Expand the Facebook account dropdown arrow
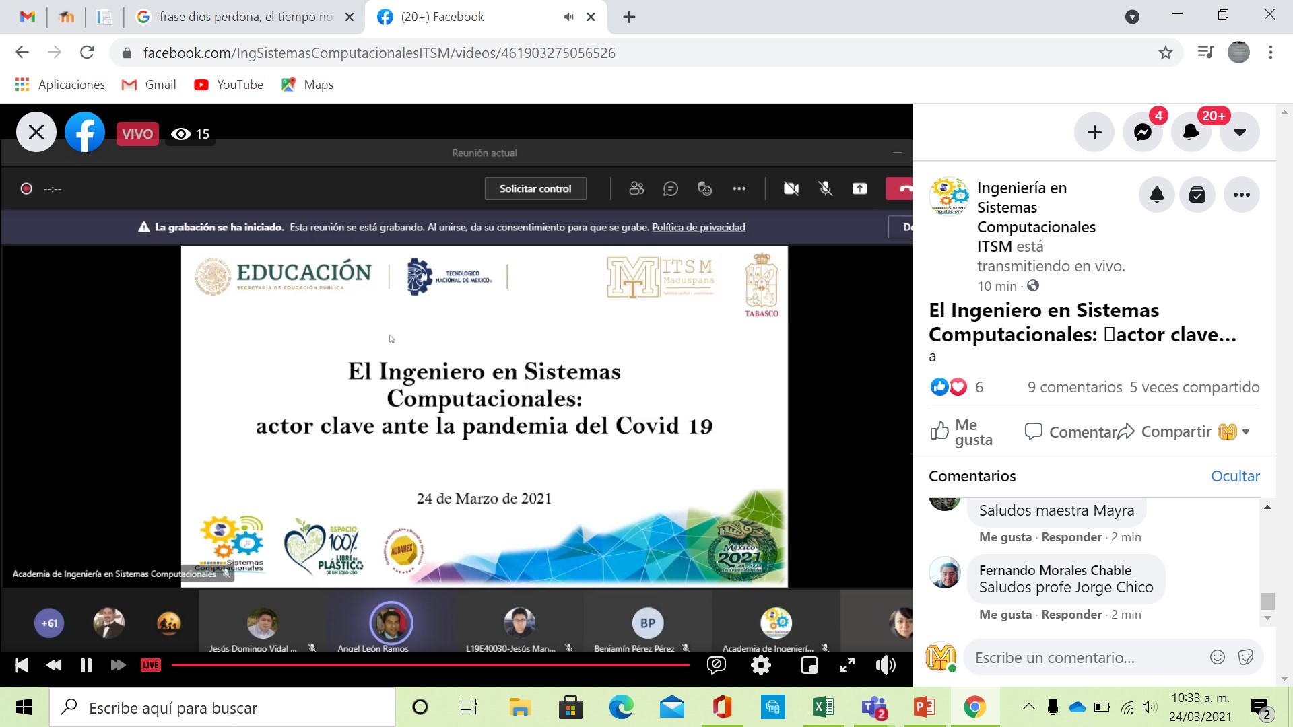Image resolution: width=1293 pixels, height=727 pixels. [x=1240, y=132]
